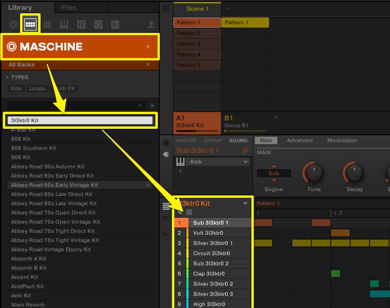Select the Pattern 2 slot
390x308 pixels.
(x=197, y=33)
